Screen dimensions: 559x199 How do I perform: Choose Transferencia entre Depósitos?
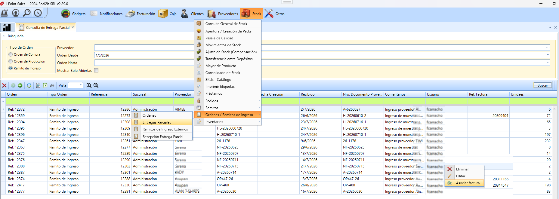click(x=228, y=59)
